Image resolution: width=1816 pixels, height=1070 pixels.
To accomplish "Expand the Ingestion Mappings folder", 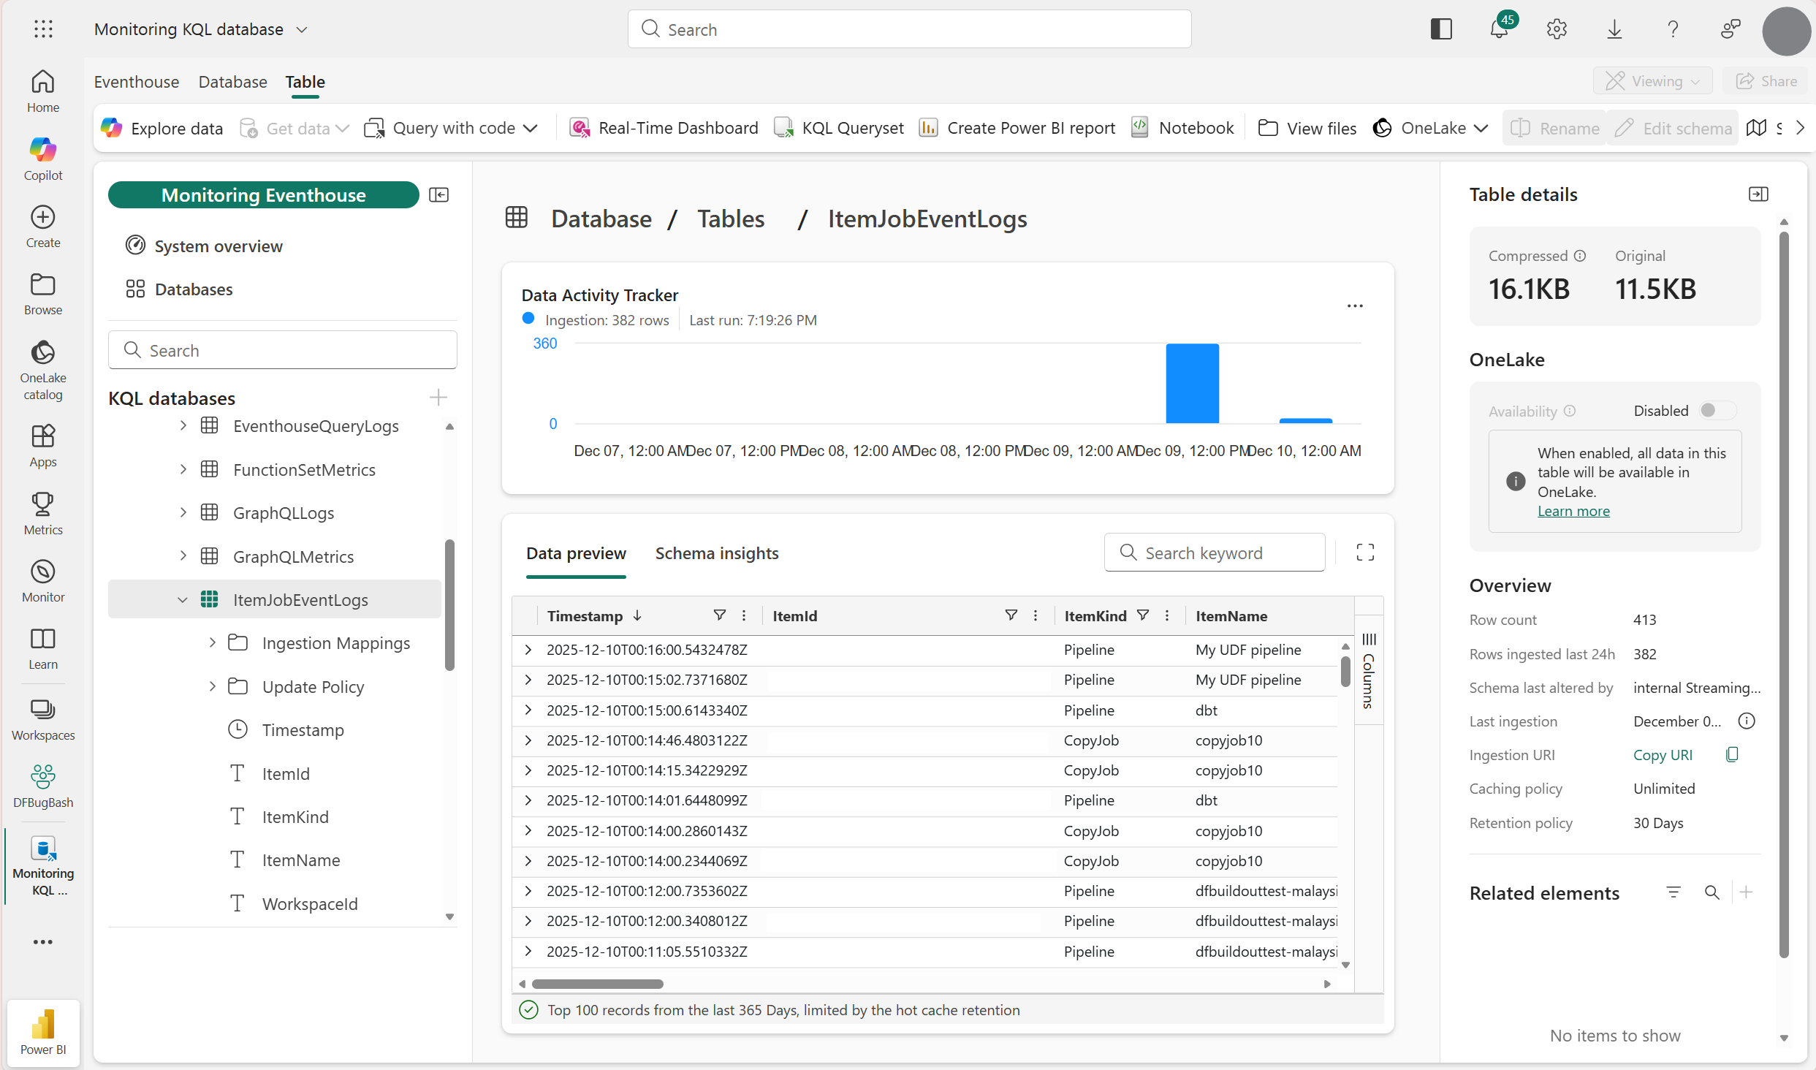I will [212, 643].
